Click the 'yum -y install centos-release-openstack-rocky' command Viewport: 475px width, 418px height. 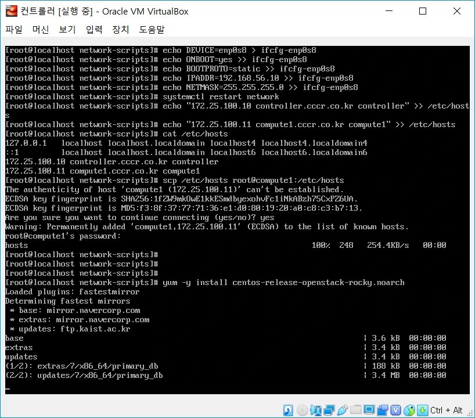pyautogui.click(x=205, y=283)
